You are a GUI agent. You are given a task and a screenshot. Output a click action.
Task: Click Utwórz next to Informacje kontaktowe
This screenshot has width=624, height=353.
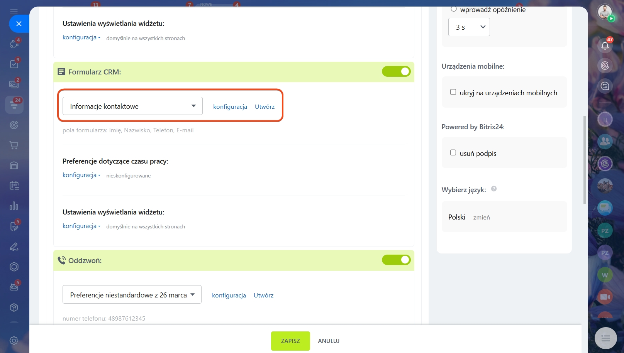tap(265, 106)
